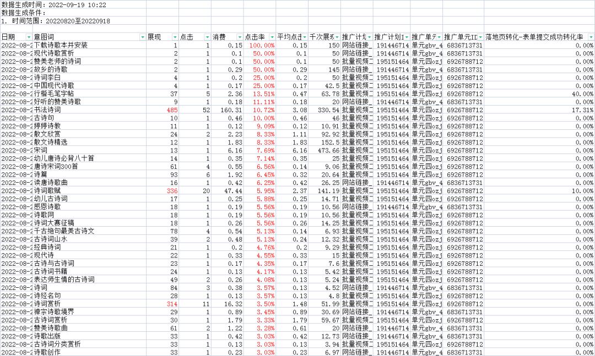
Task: Open the 日期 column filter dropdown
Action: [29, 37]
